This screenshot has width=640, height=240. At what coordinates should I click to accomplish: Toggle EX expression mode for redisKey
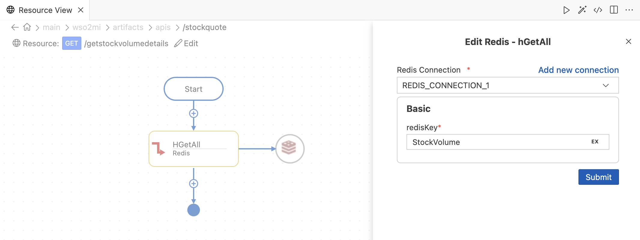[x=595, y=142]
